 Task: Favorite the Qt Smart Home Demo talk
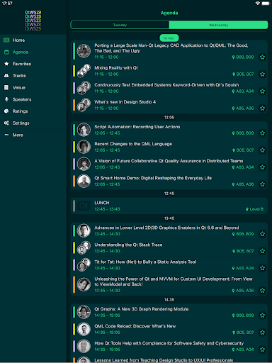[x=262, y=184]
